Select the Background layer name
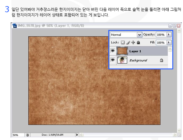183x140 pixels. click(138, 60)
